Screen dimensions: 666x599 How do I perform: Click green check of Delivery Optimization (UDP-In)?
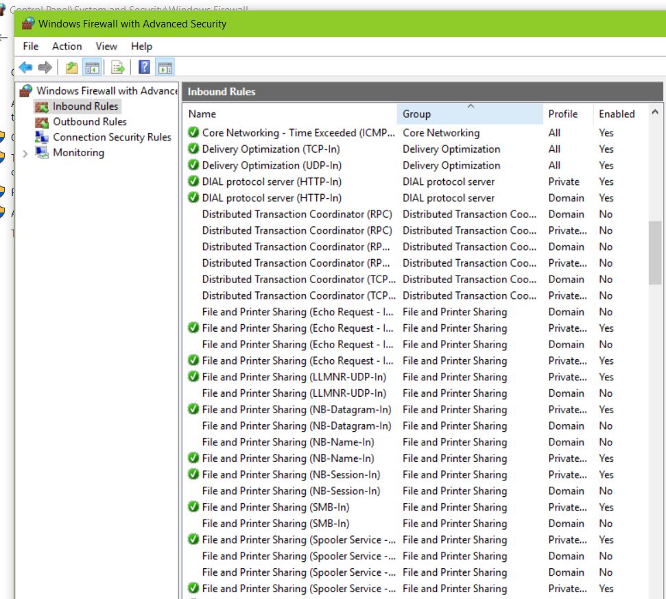point(193,164)
